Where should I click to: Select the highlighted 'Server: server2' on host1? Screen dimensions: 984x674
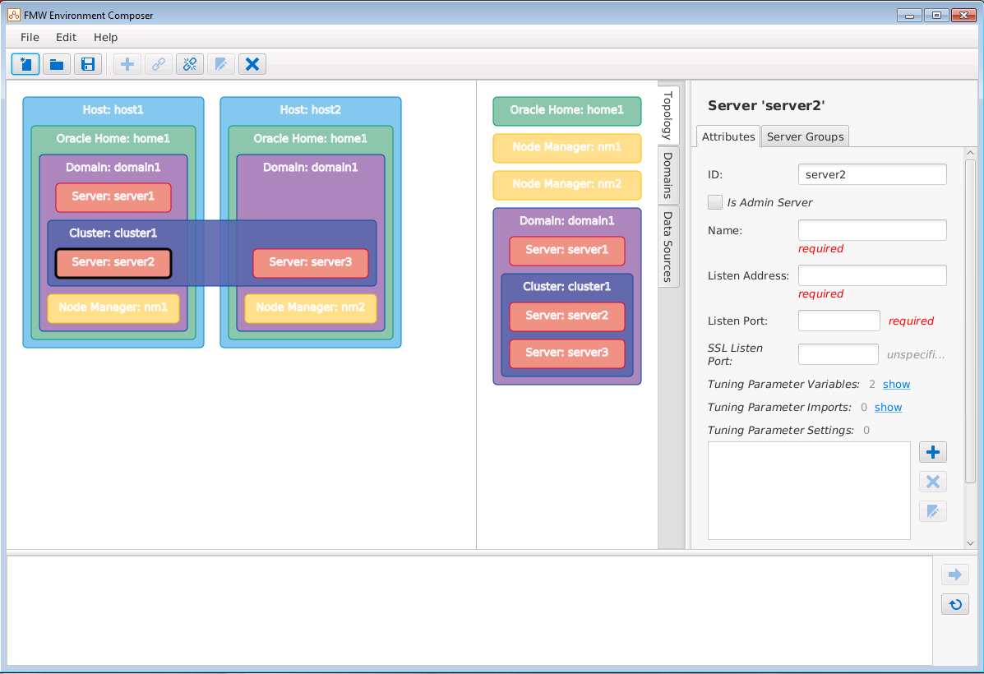pos(113,263)
